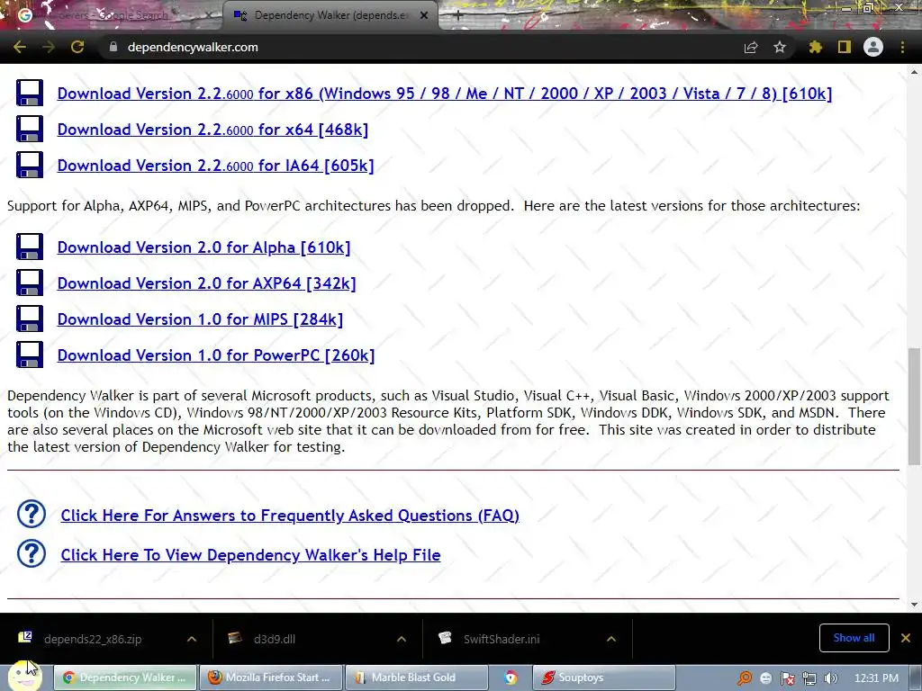Expand options for SwiftShader.ini download
Screen dimensions: 922x691
click(x=611, y=639)
